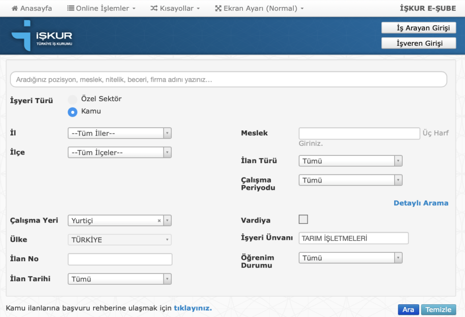Click the Temizle button to reset form

tap(438, 310)
